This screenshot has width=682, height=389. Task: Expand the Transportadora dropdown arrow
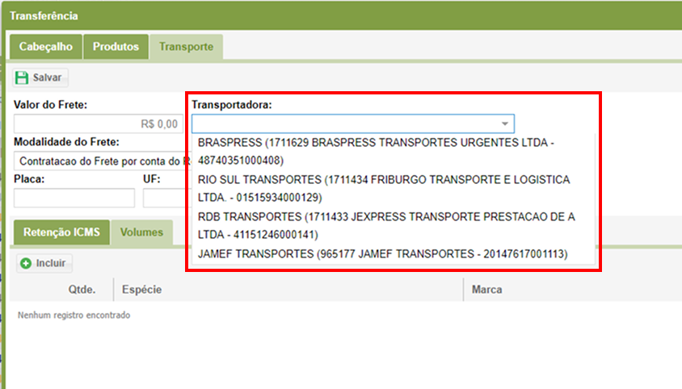pyautogui.click(x=505, y=123)
